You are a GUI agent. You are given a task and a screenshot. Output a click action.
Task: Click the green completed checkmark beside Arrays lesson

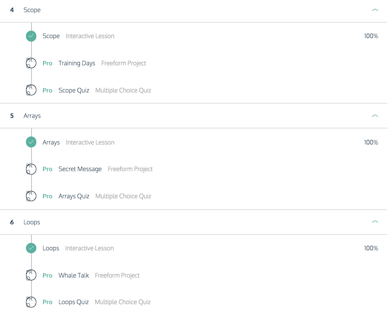[x=31, y=142]
